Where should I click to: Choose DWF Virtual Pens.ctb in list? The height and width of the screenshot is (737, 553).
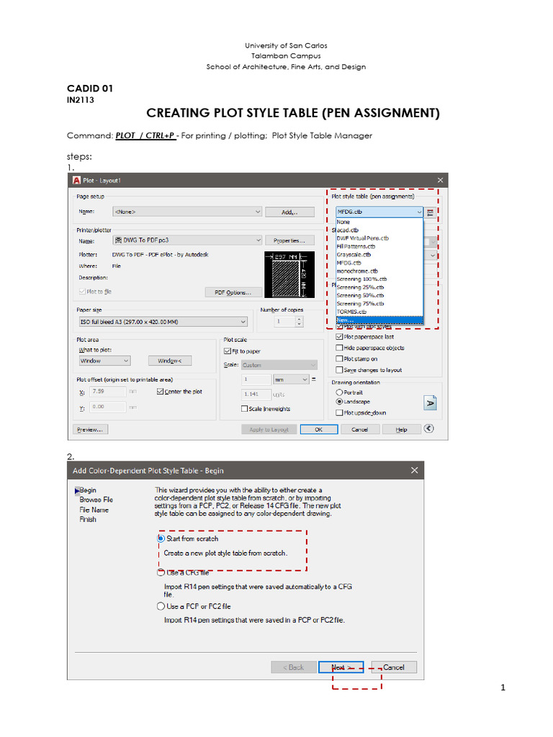point(379,238)
